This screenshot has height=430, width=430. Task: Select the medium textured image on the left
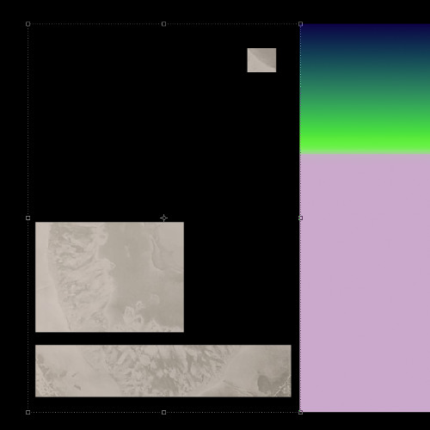(x=109, y=277)
